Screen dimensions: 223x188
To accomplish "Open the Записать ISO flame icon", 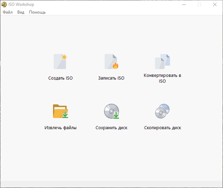I will 111,62.
